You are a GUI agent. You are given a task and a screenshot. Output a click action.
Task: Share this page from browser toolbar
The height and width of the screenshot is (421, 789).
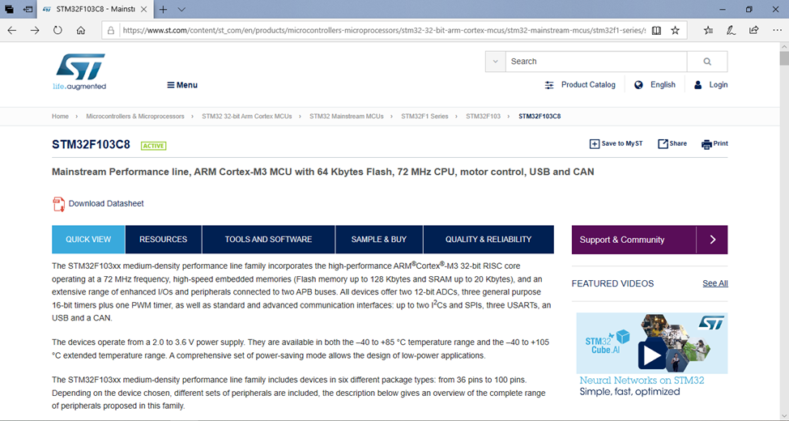pos(754,30)
